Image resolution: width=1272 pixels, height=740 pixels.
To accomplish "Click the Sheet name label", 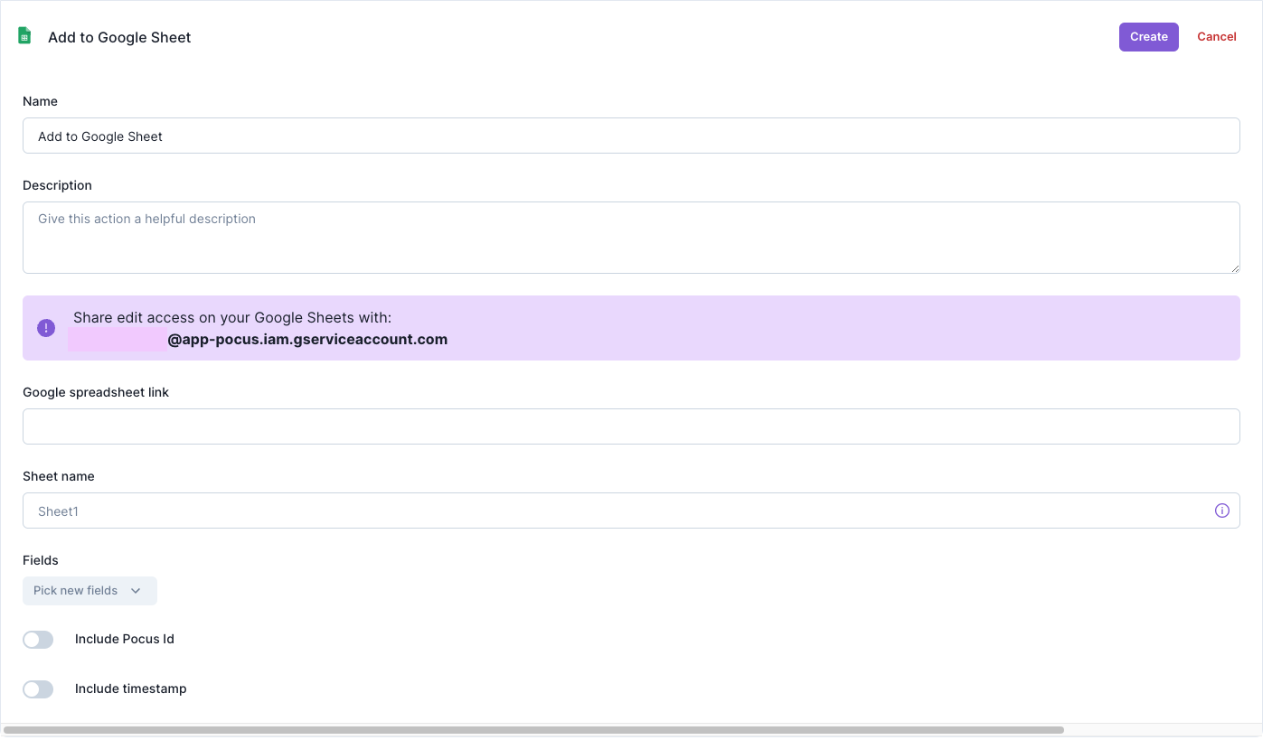I will point(59,476).
